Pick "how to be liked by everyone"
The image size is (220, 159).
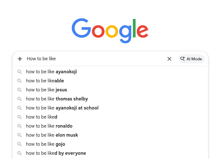tap(110, 153)
